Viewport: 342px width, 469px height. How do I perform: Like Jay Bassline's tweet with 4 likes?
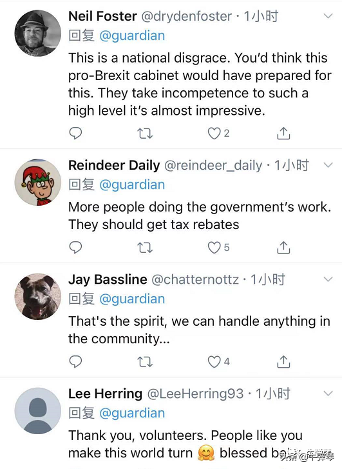[214, 362]
